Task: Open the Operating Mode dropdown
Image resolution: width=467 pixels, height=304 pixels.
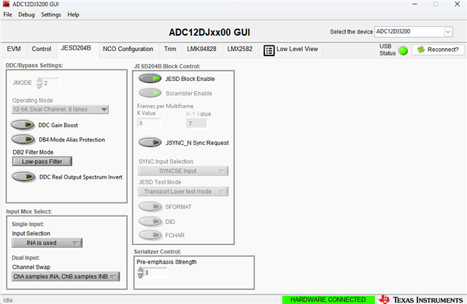Action: coord(60,109)
